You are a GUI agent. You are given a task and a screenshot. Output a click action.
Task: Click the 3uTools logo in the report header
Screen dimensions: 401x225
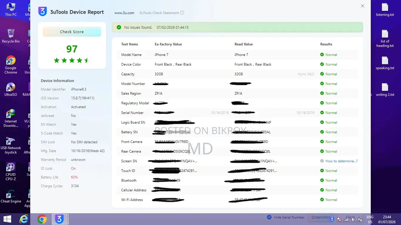tap(43, 12)
